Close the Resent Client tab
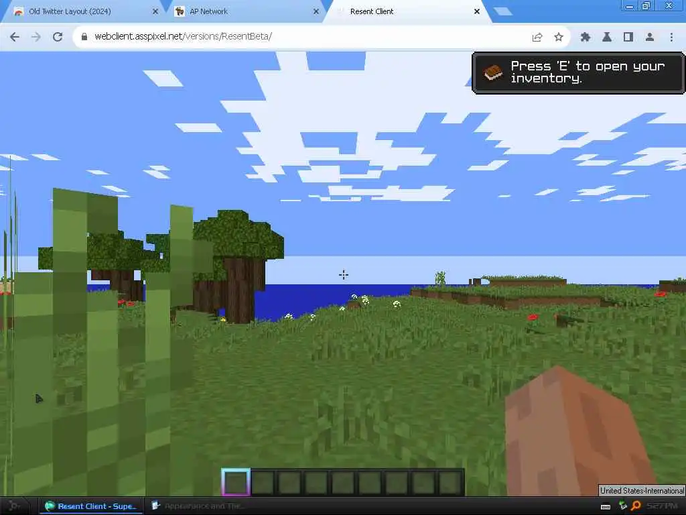The width and height of the screenshot is (686, 515). 477,12
